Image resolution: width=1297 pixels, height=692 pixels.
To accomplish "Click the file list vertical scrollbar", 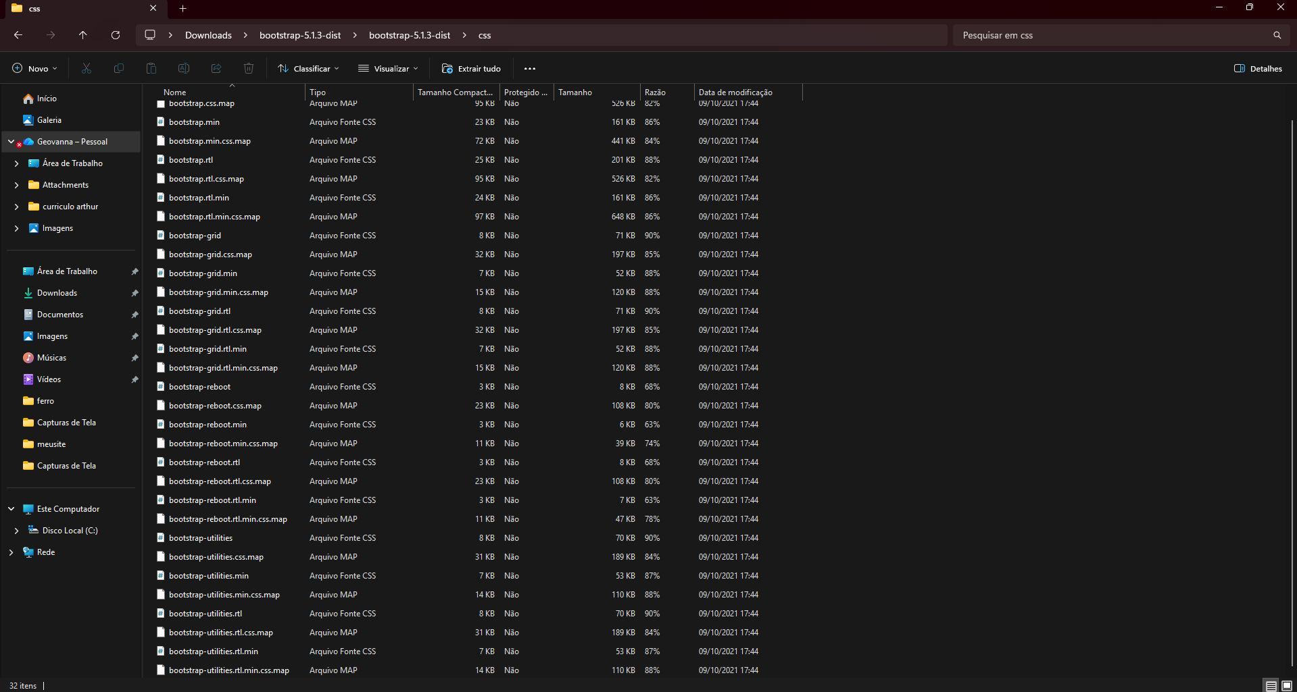I will (1292, 392).
